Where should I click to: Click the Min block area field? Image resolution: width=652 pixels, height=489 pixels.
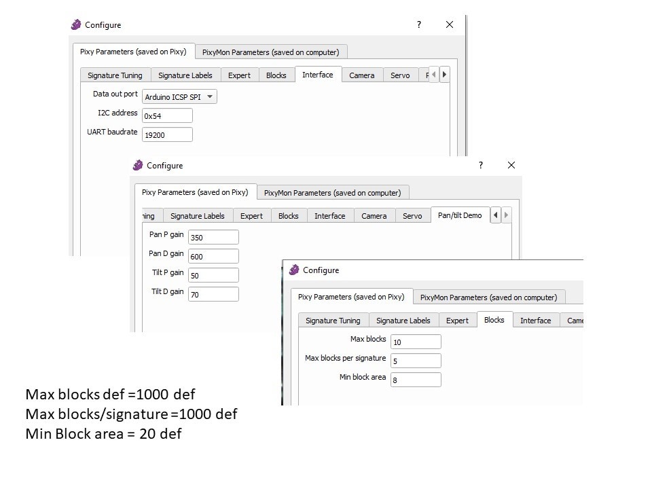click(416, 380)
